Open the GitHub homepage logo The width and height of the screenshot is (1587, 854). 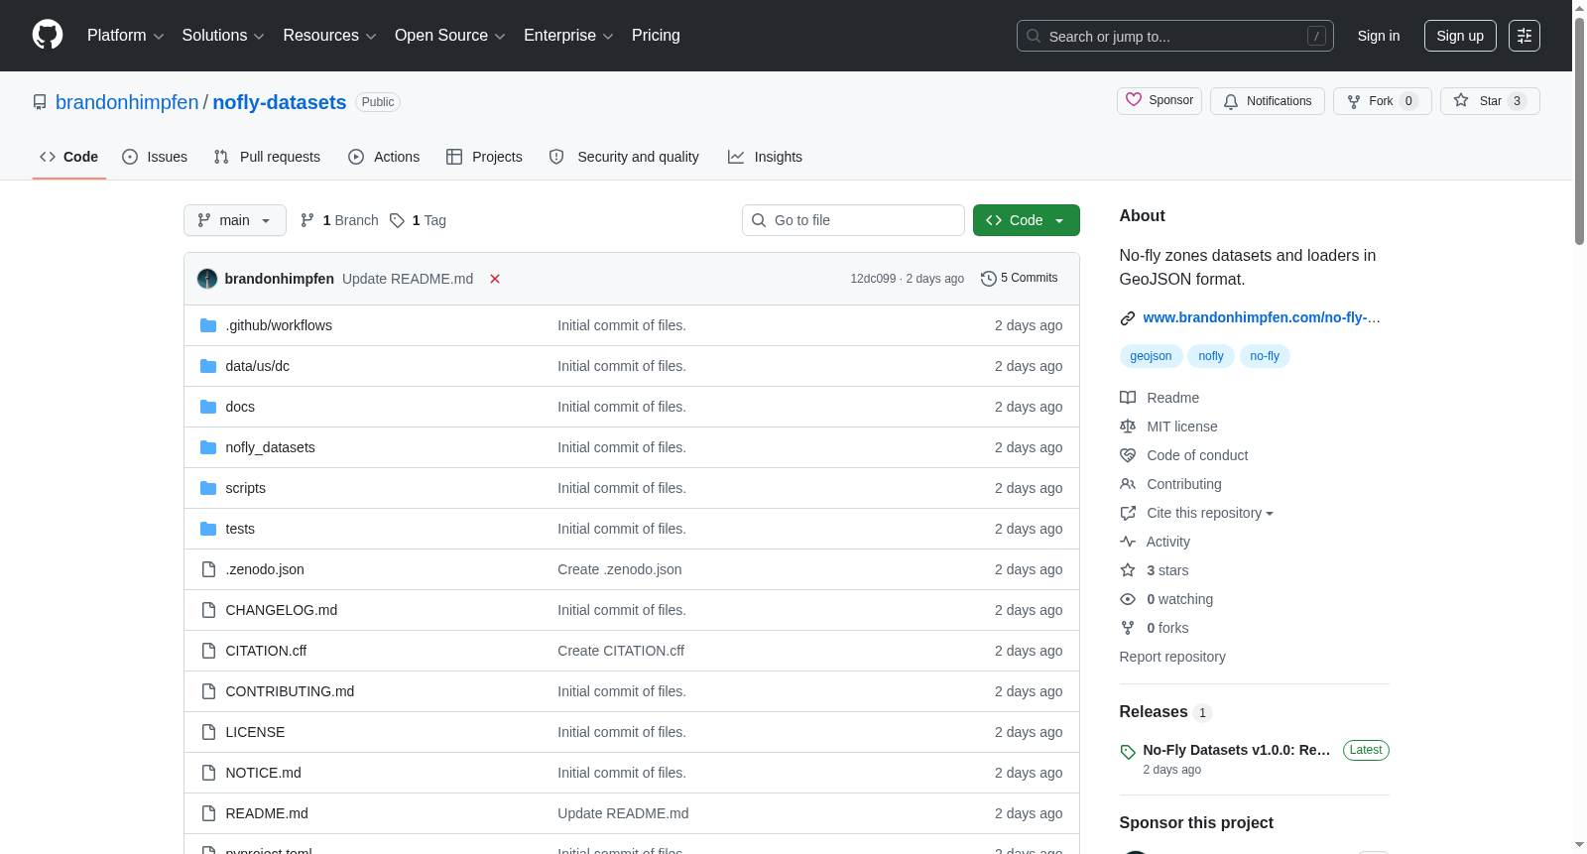(x=48, y=36)
